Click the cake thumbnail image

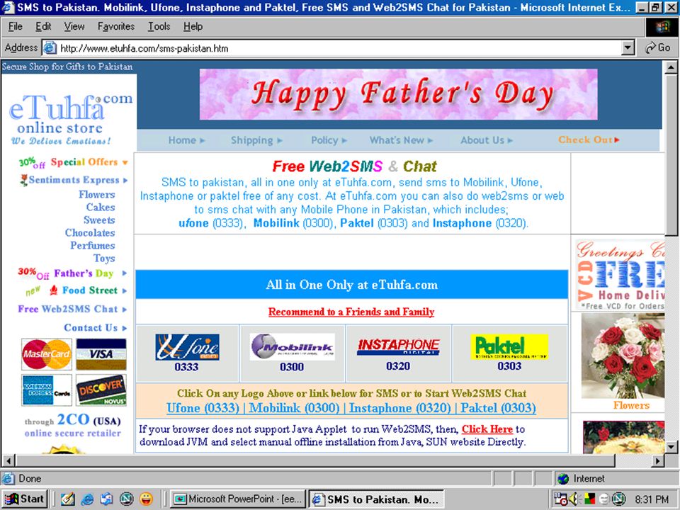click(623, 437)
